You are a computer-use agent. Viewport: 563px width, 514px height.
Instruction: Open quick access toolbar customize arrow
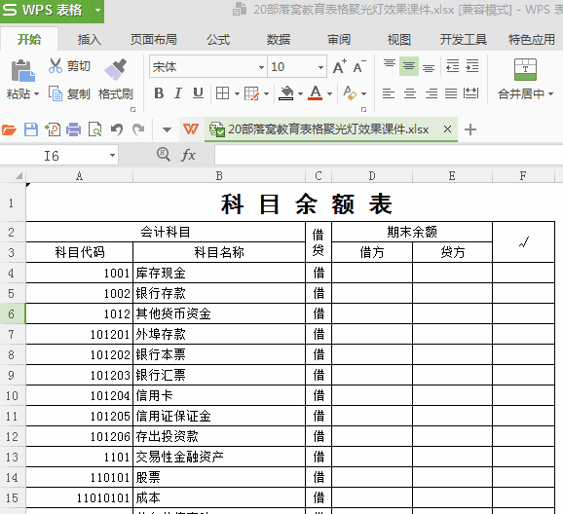click(167, 129)
